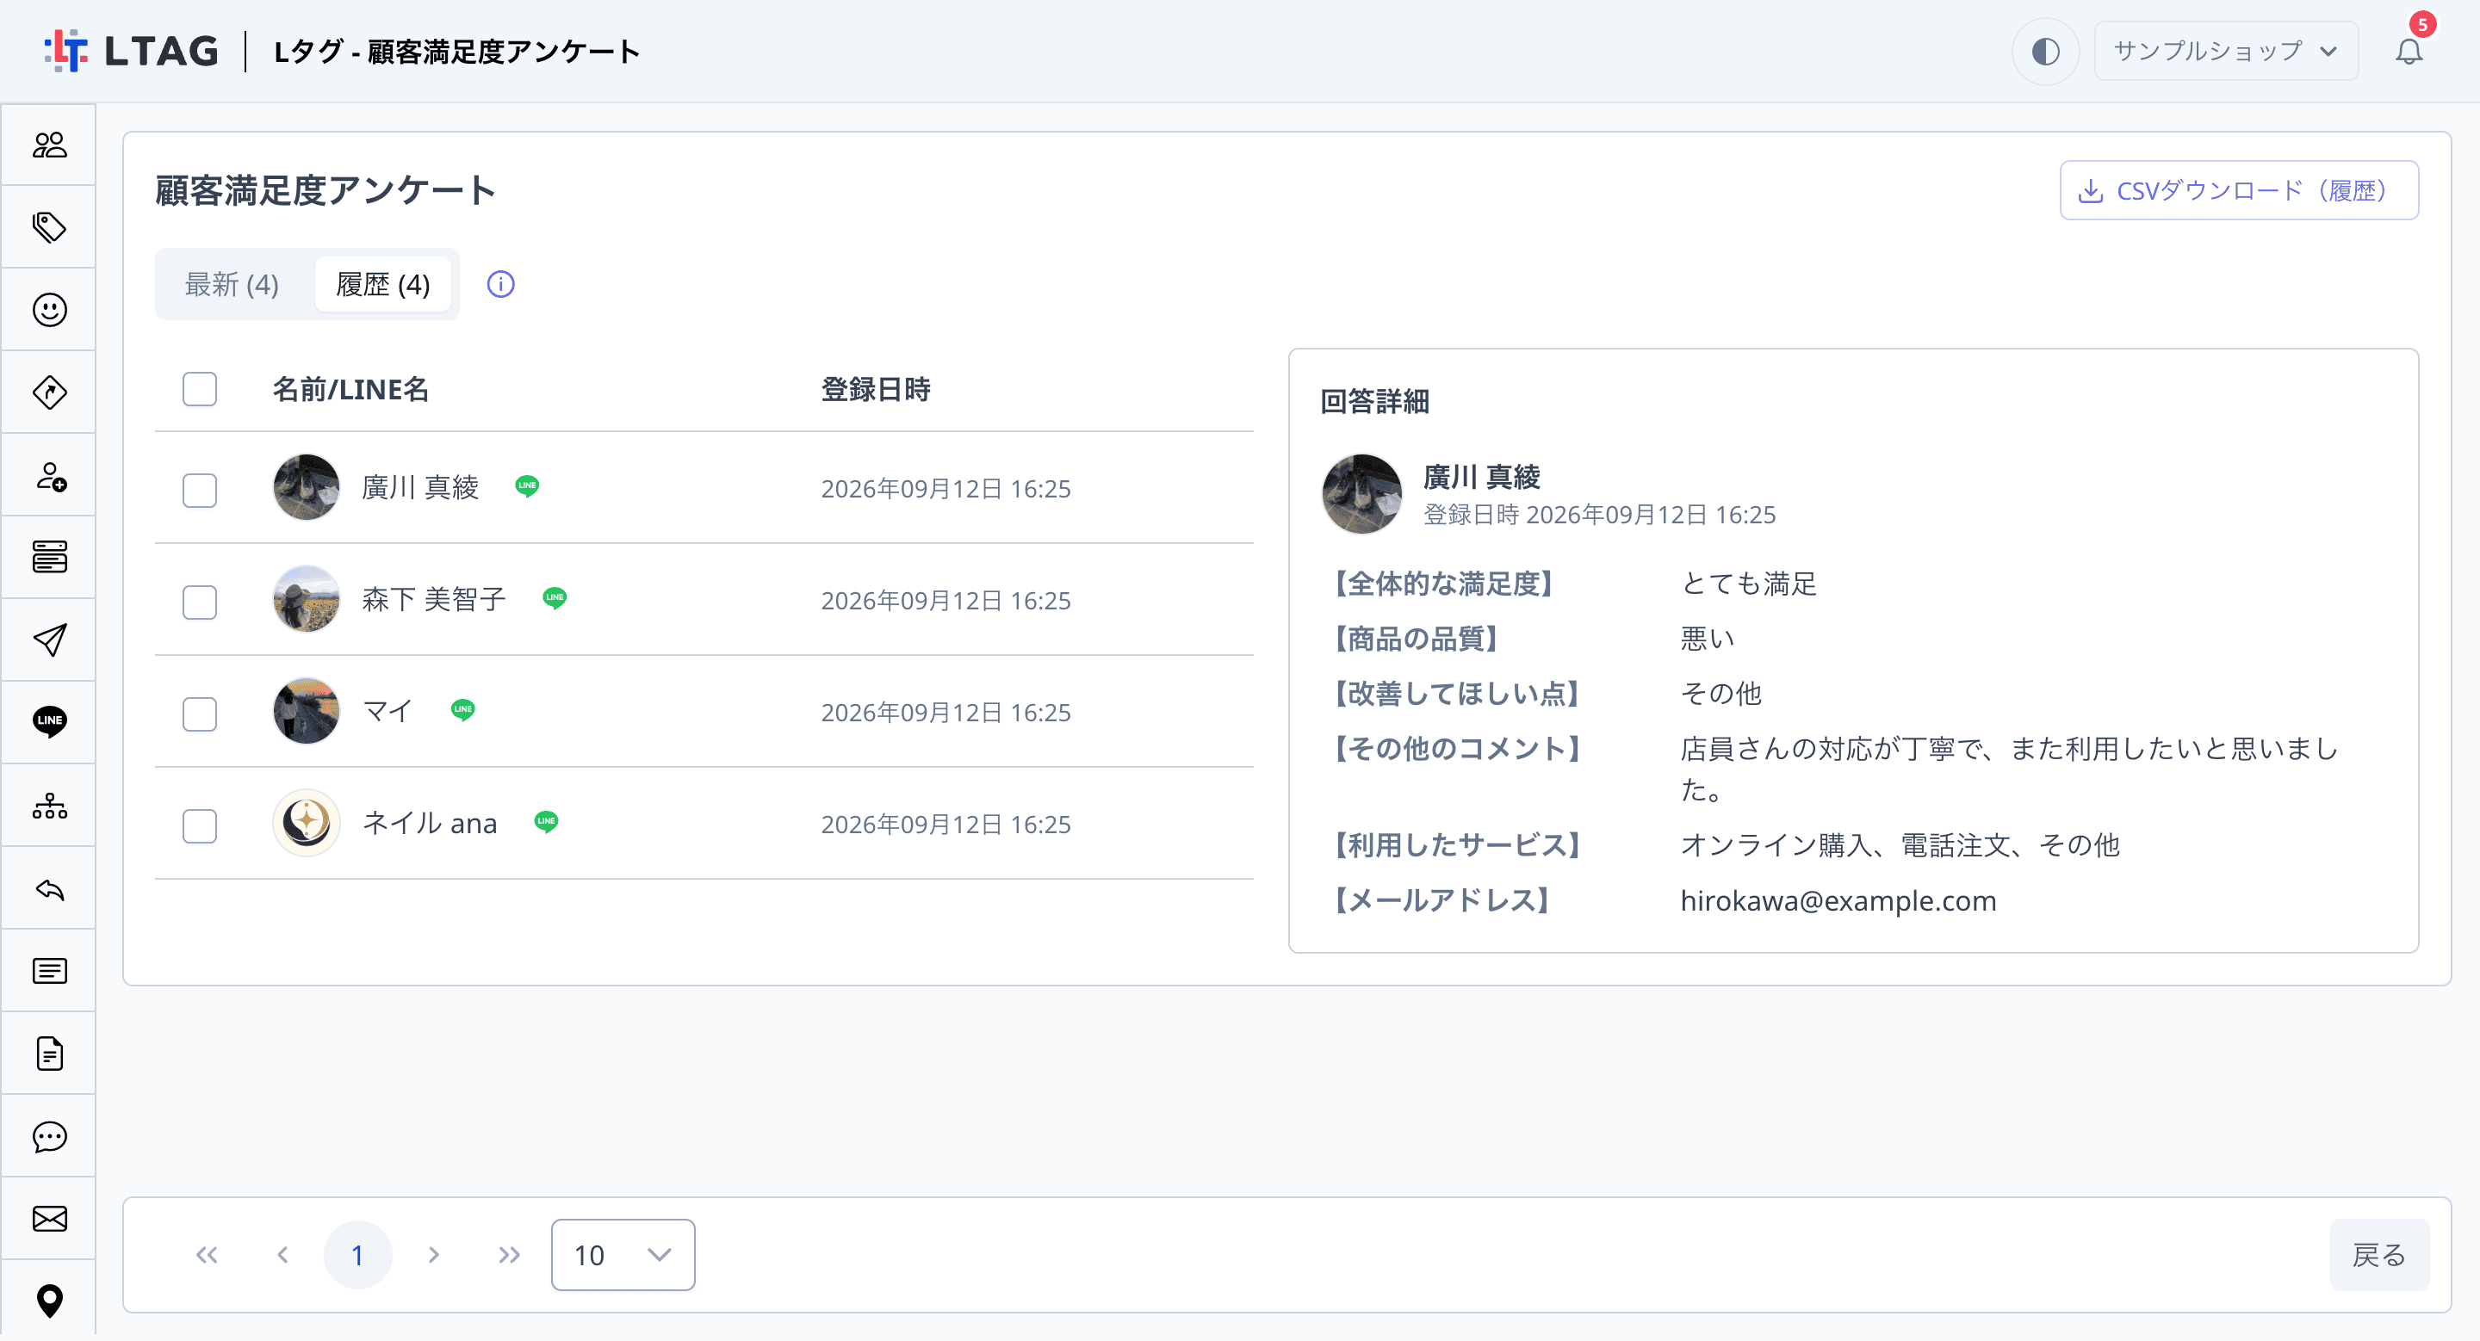
Task: Check the checkbox for 森下 美智子
Action: (199, 603)
